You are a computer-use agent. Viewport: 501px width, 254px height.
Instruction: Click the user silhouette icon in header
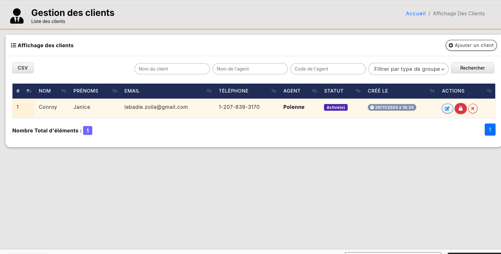tap(17, 16)
